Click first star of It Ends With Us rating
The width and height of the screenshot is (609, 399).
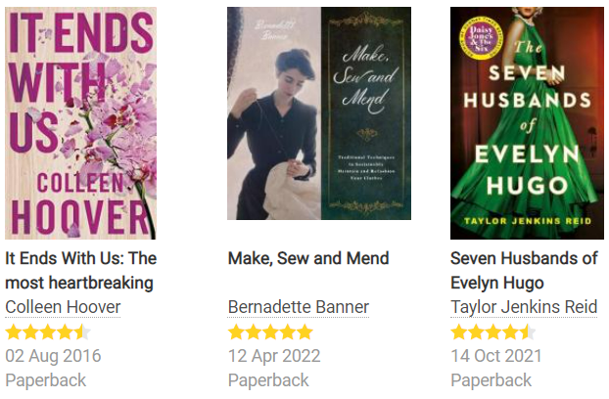pos(13,332)
